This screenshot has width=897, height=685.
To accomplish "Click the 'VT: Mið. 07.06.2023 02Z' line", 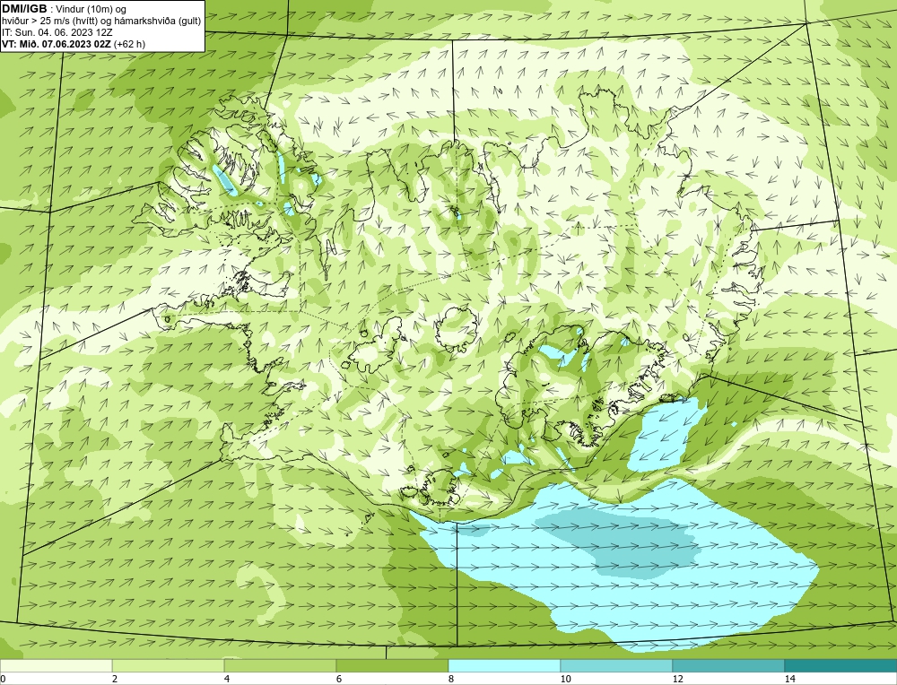I will point(73,43).
